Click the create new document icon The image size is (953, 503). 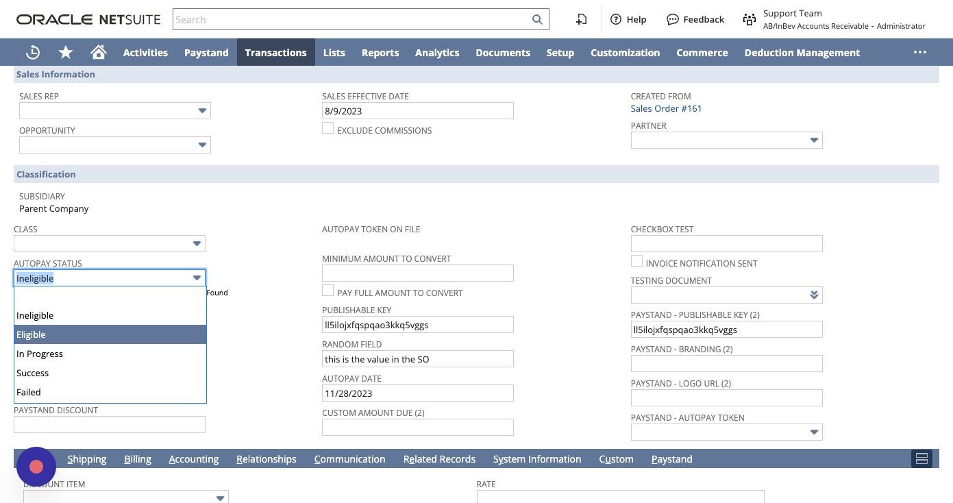click(x=581, y=19)
